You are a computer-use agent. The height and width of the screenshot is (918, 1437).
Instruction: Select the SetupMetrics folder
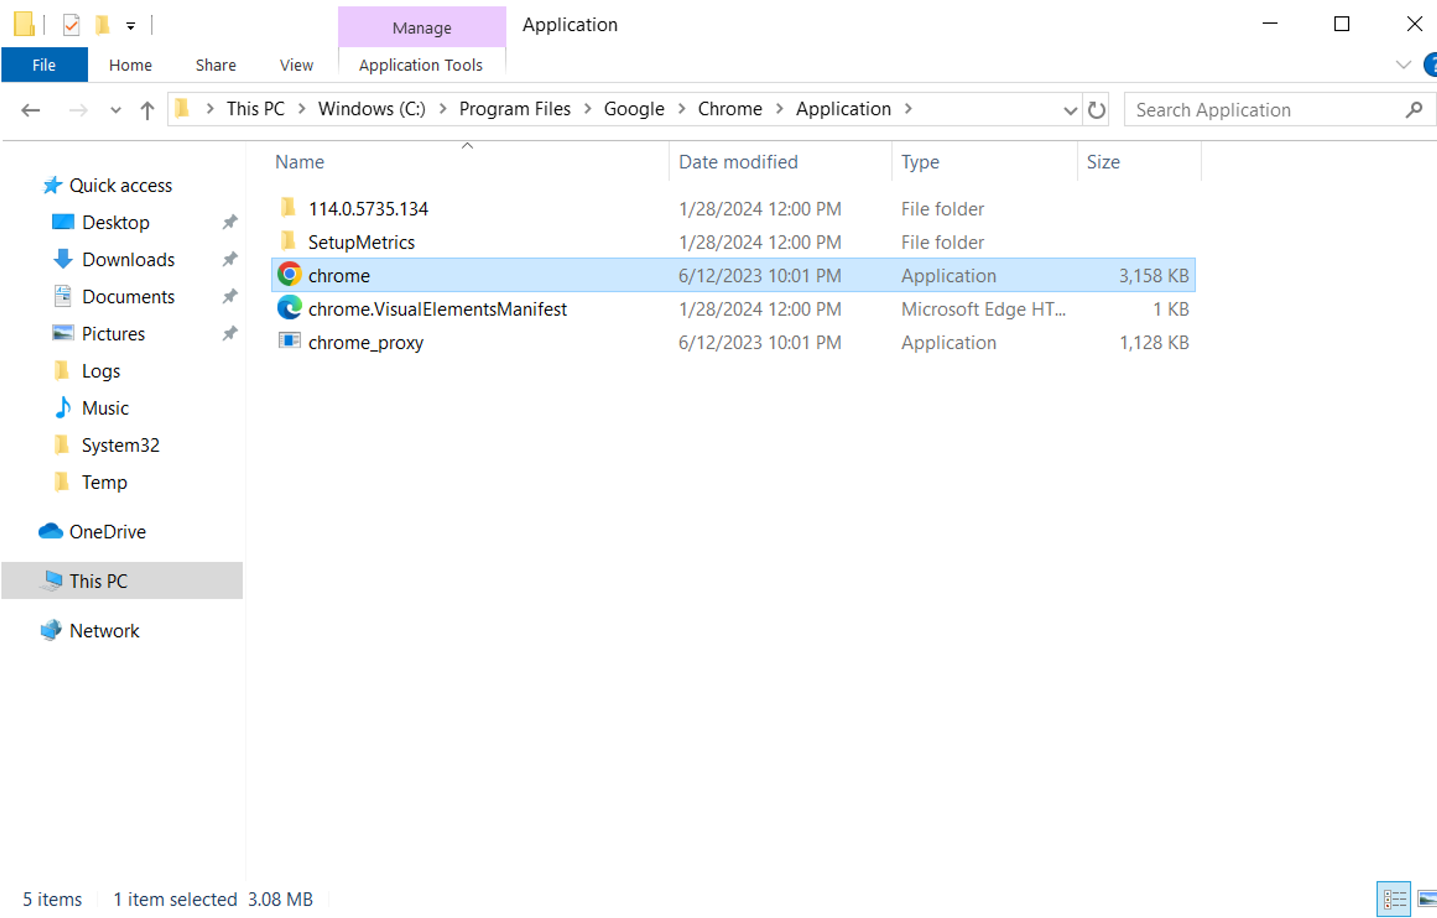pyautogui.click(x=361, y=242)
